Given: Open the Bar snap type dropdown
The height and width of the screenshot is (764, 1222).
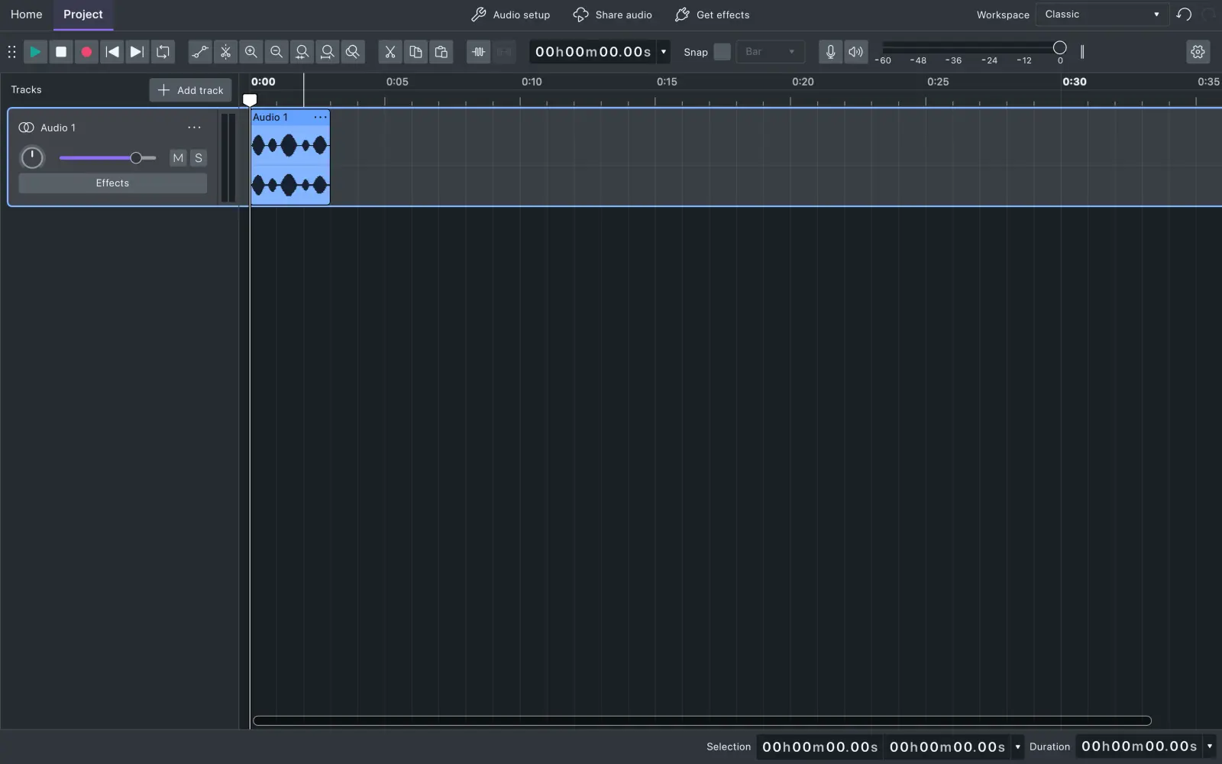Looking at the screenshot, I should tap(770, 52).
